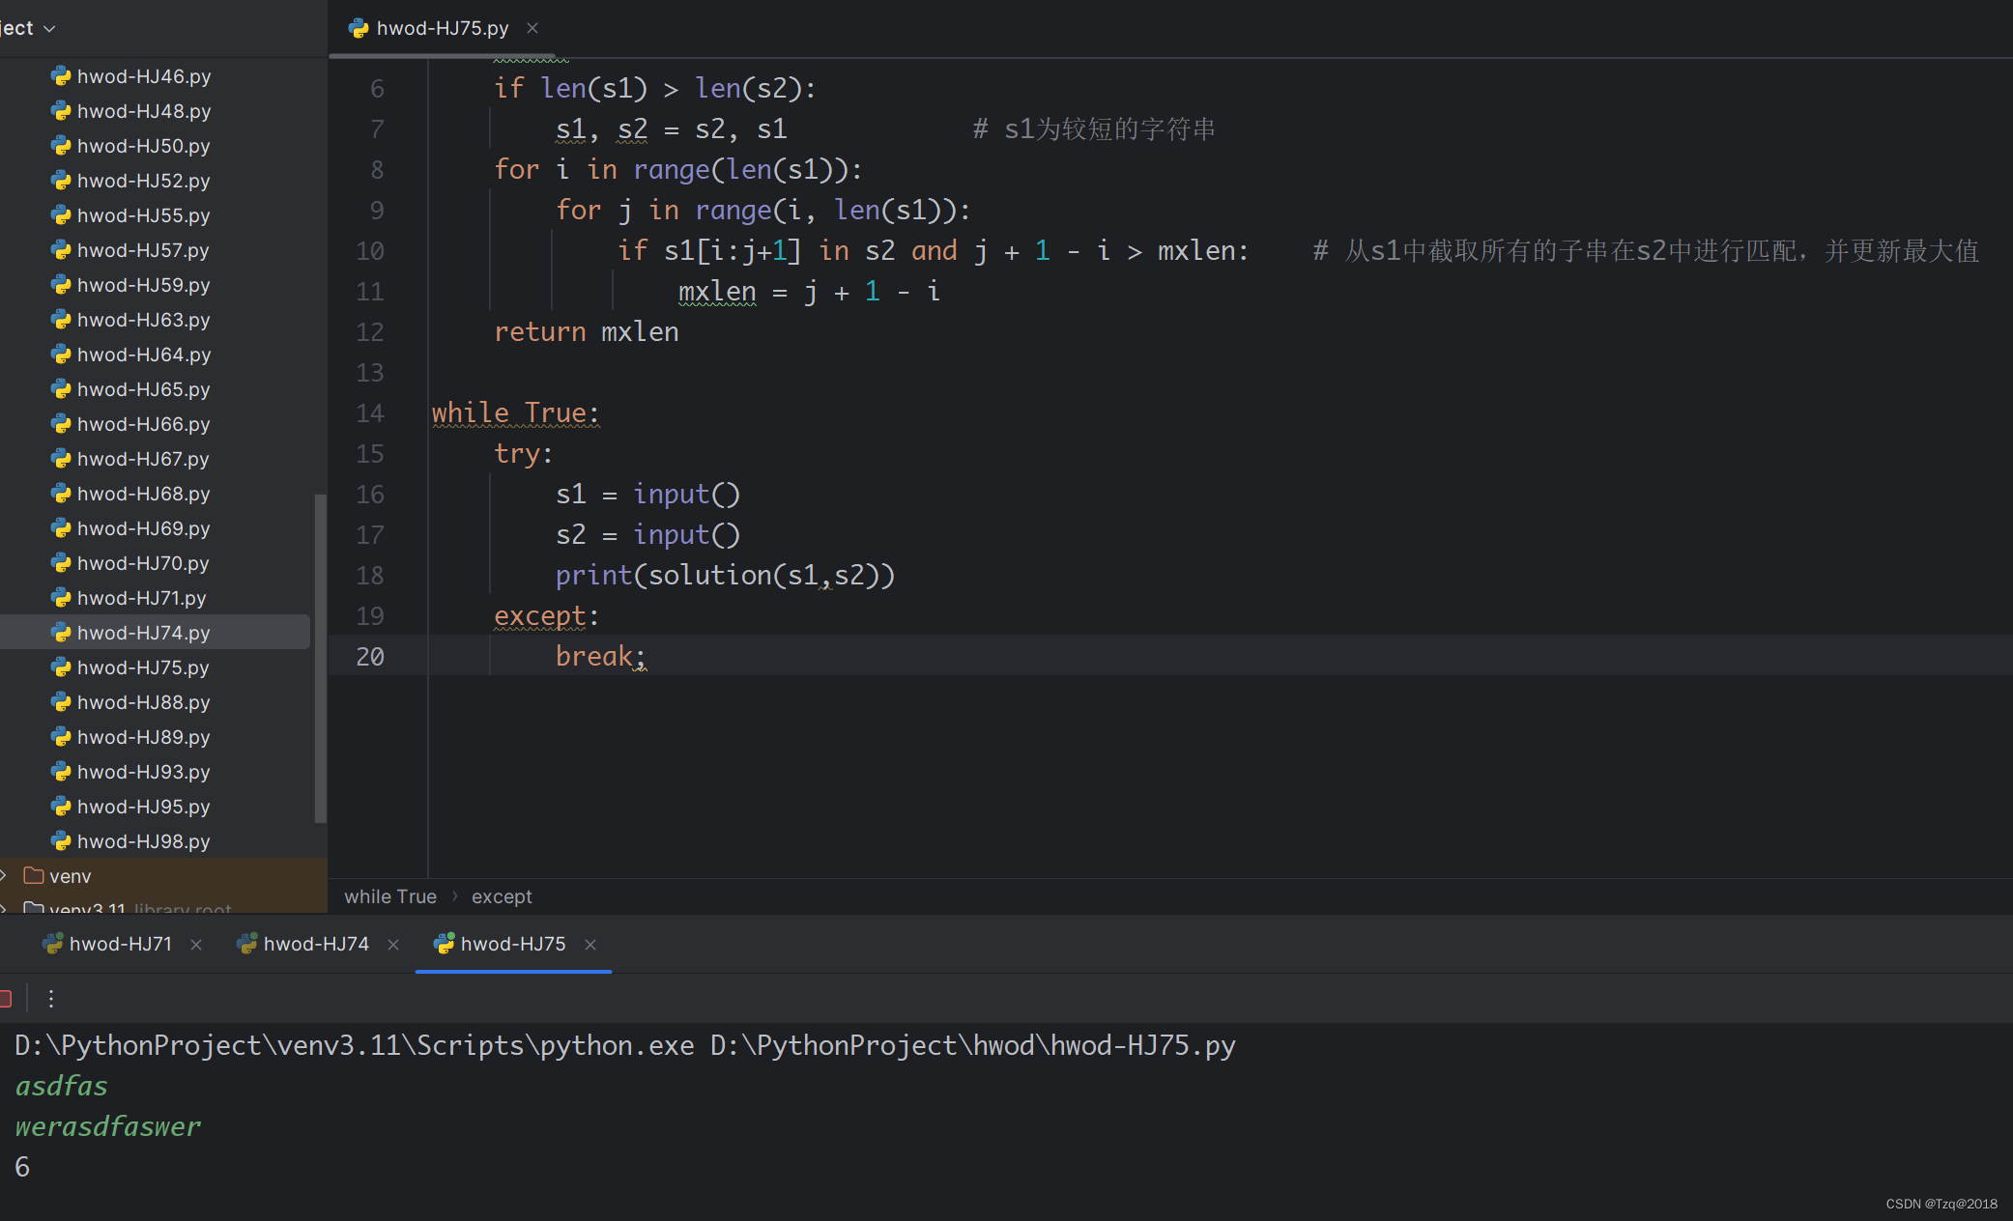Click the python.exe command line in console
Viewport: 2013px width, 1221px height.
(x=625, y=1045)
